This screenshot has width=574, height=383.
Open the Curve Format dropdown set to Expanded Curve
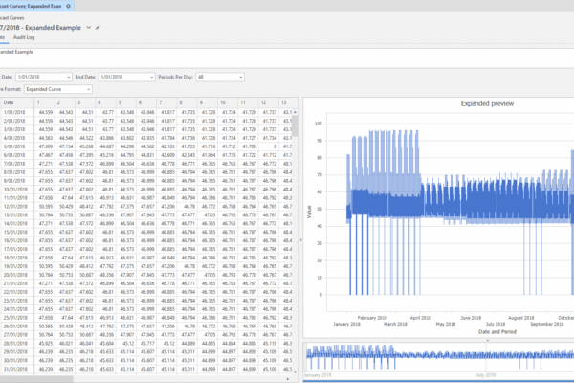point(89,89)
